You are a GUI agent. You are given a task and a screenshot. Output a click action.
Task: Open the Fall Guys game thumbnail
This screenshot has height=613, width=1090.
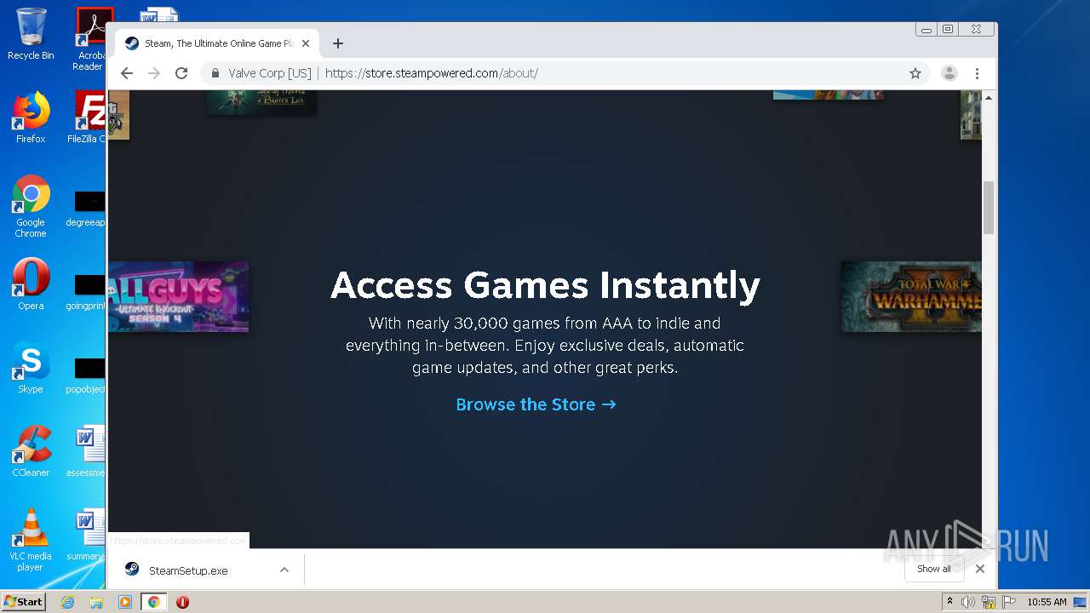pos(178,296)
